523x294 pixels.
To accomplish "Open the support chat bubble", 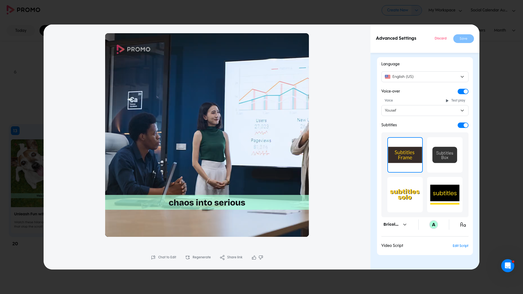I will pyautogui.click(x=508, y=265).
